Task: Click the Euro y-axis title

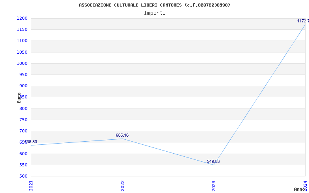Action: click(19, 98)
